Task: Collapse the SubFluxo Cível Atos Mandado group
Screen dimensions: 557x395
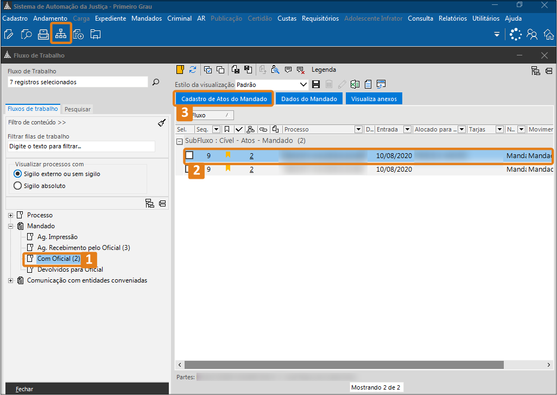Action: [179, 141]
